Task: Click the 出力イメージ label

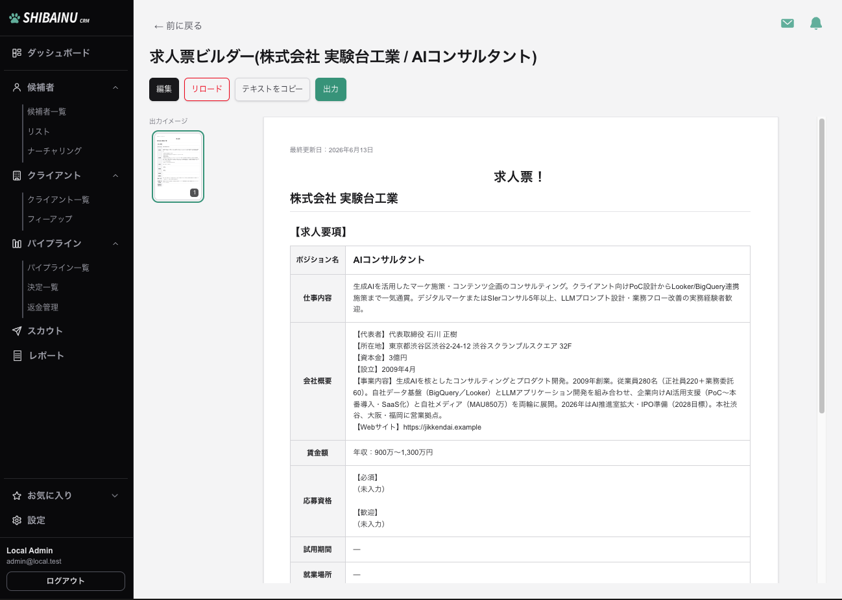Action: tap(168, 121)
